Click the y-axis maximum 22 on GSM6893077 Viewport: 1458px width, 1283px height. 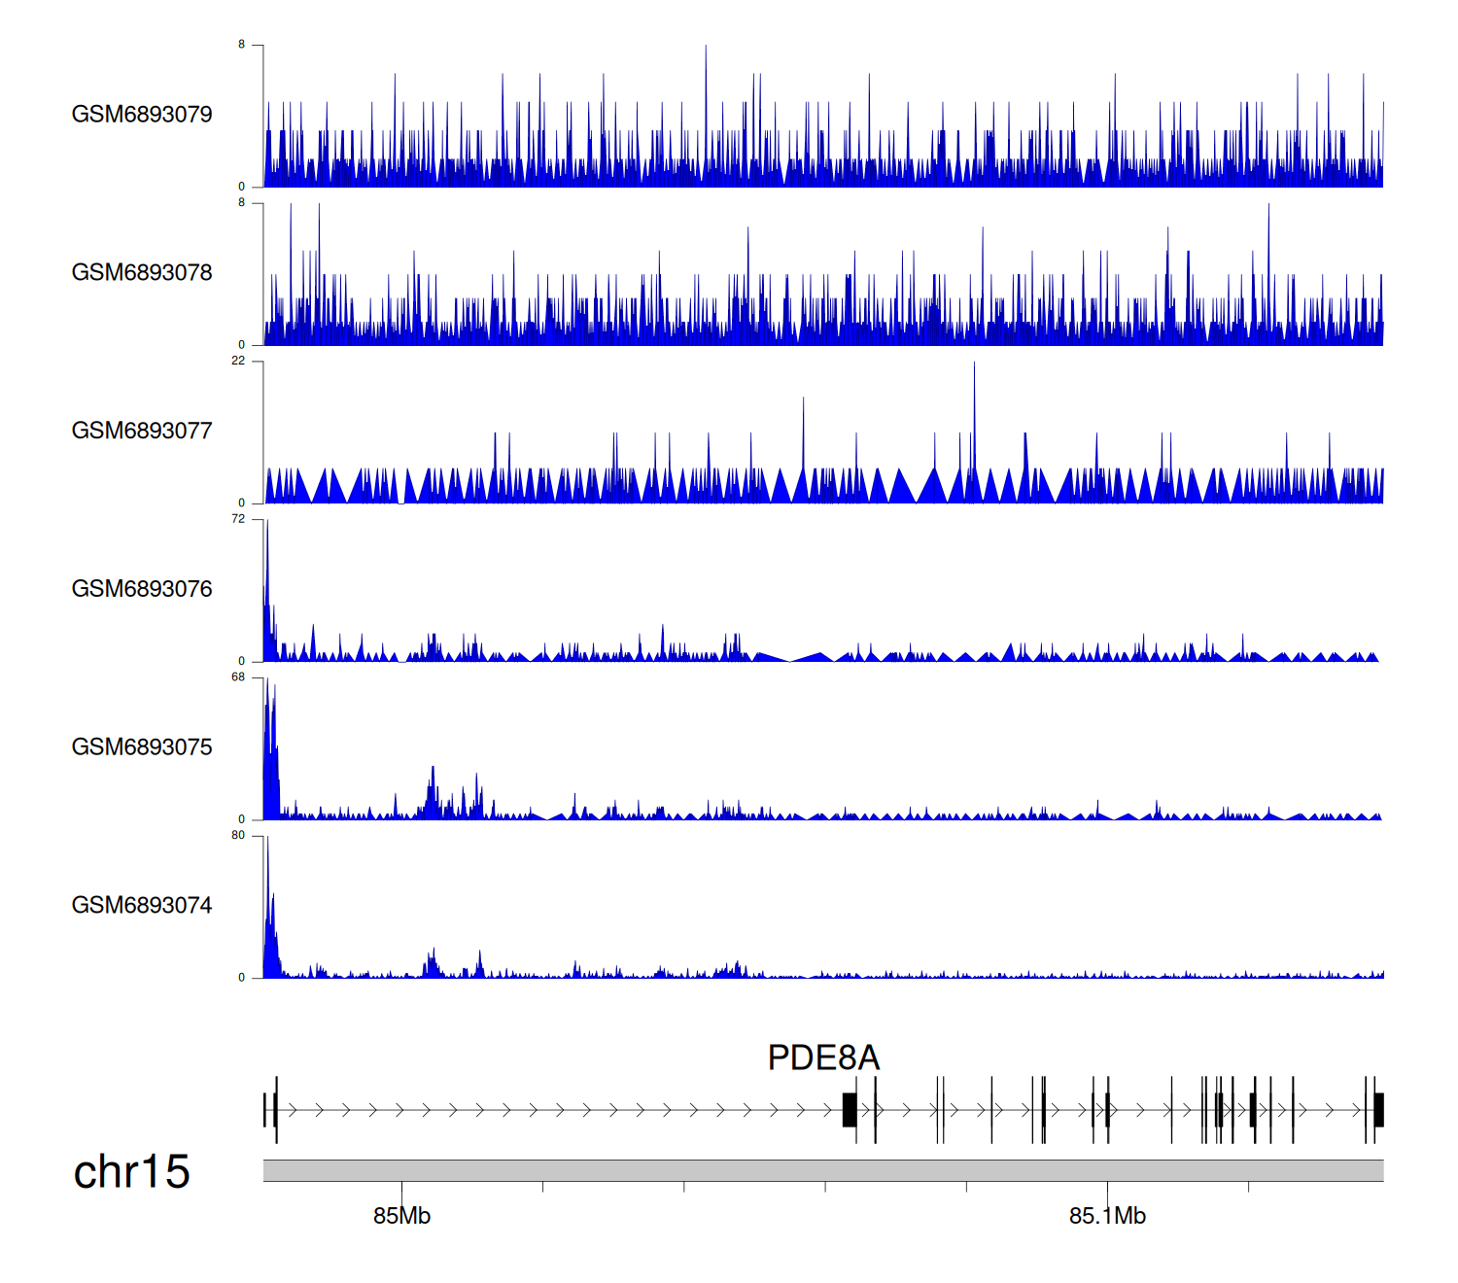coord(238,361)
